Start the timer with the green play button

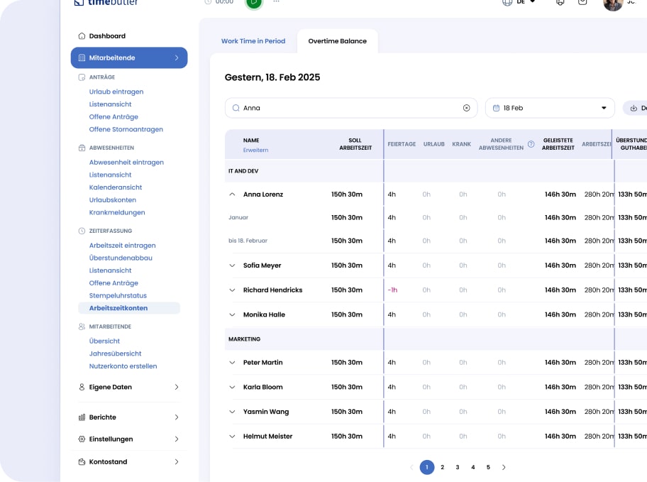254,2
